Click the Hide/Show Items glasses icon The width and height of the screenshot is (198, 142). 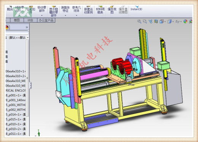click(x=177, y=22)
